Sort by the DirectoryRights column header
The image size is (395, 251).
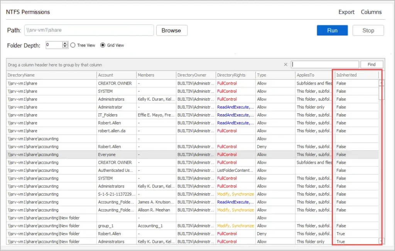point(236,75)
